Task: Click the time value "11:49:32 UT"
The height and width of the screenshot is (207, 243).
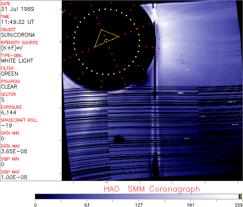Action: point(17,22)
